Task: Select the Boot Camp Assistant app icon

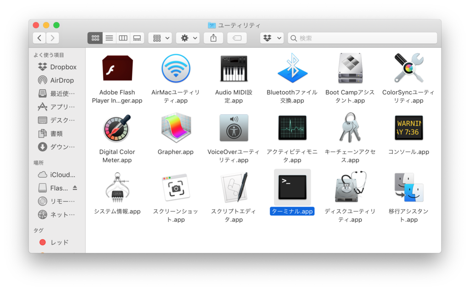Action: click(350, 68)
